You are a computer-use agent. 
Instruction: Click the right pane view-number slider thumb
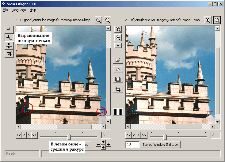pyautogui.click(x=165, y=136)
